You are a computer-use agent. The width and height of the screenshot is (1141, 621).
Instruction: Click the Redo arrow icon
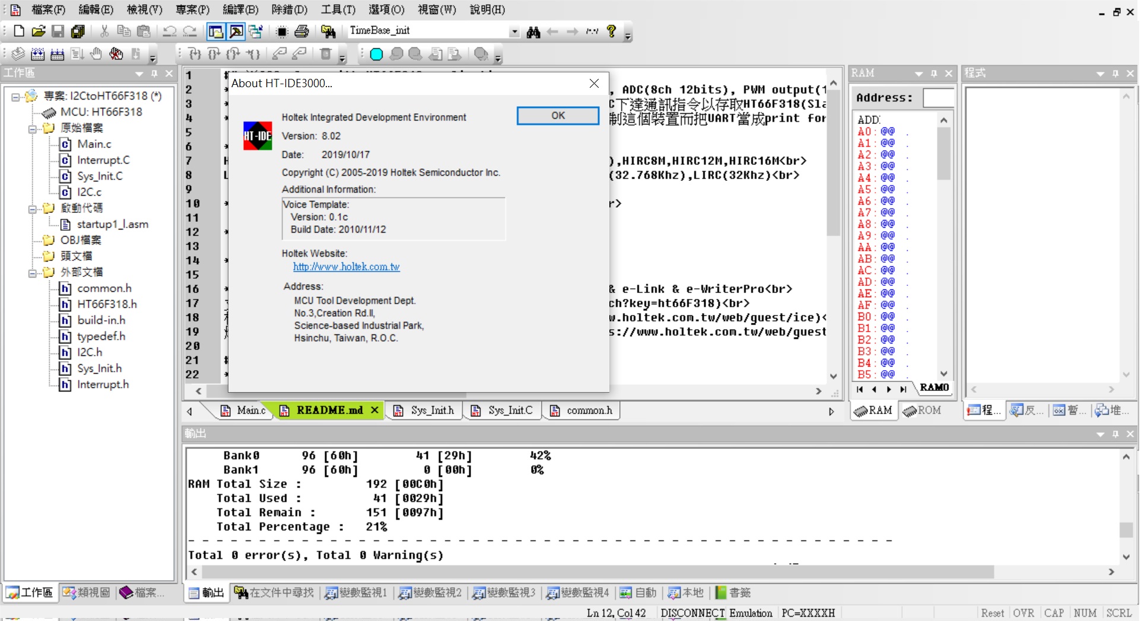click(x=190, y=31)
